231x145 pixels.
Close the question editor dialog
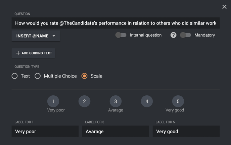coord(224,7)
